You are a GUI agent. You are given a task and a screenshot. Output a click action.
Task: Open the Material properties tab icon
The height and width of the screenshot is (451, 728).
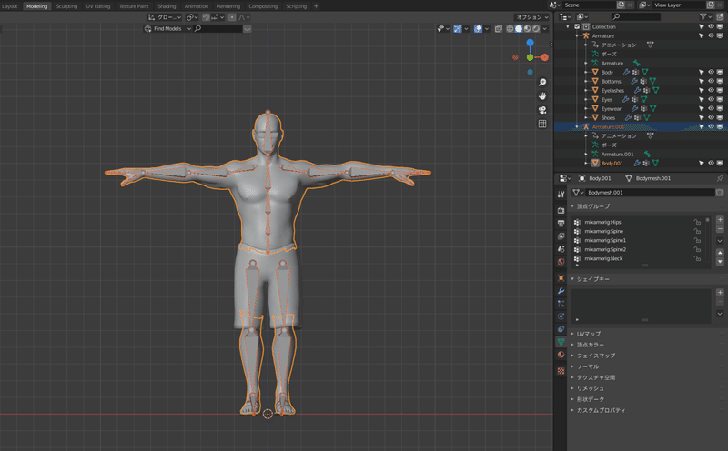point(561,355)
